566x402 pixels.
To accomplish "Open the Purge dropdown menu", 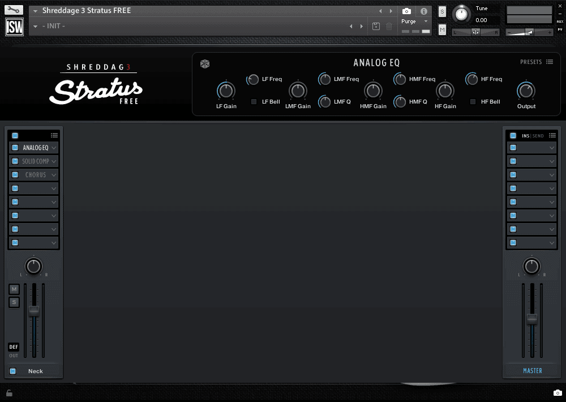I will pyautogui.click(x=415, y=21).
